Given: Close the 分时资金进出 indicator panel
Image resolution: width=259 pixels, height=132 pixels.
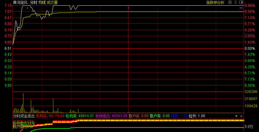Looking at the screenshot, I should pyautogui.click(x=241, y=116).
